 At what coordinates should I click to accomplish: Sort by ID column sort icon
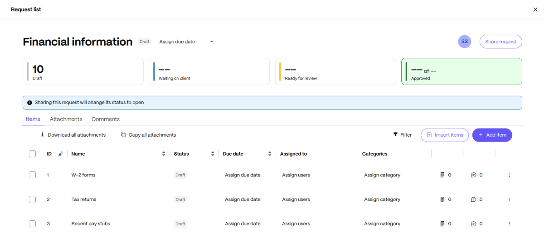point(61,154)
